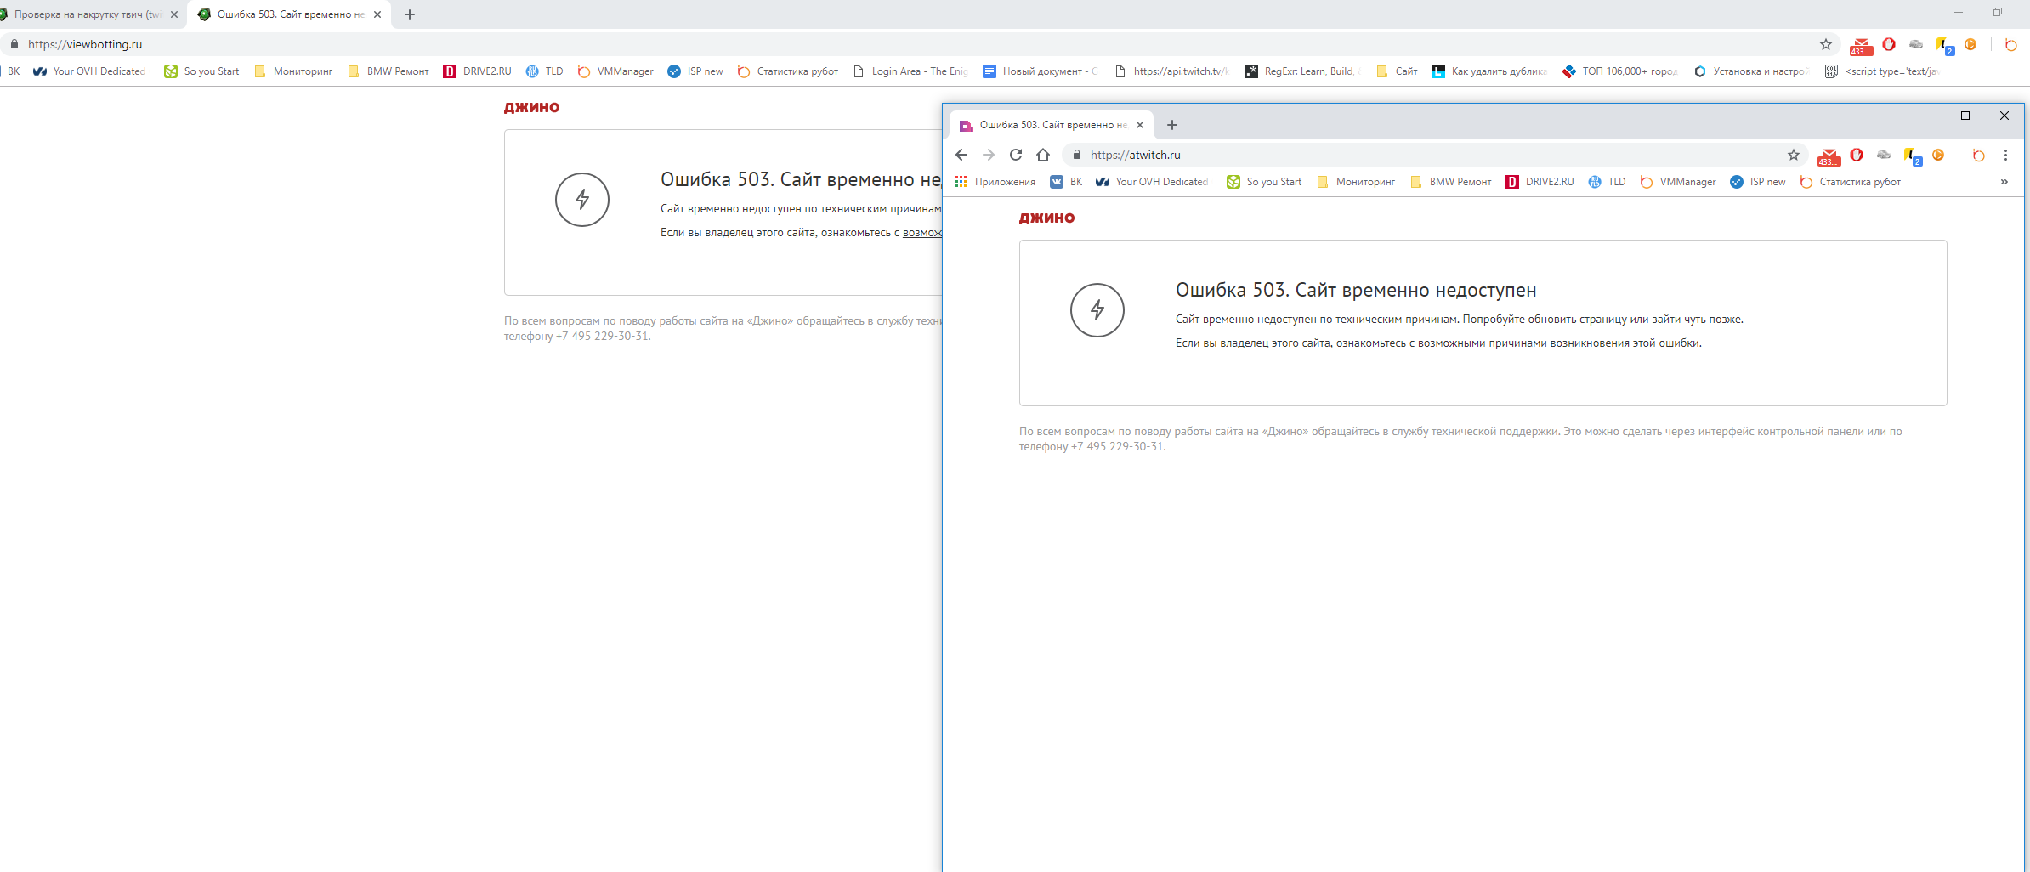This screenshot has width=2030, height=872.
Task: Click the Gmail extension icon in front window
Action: coord(1828,156)
